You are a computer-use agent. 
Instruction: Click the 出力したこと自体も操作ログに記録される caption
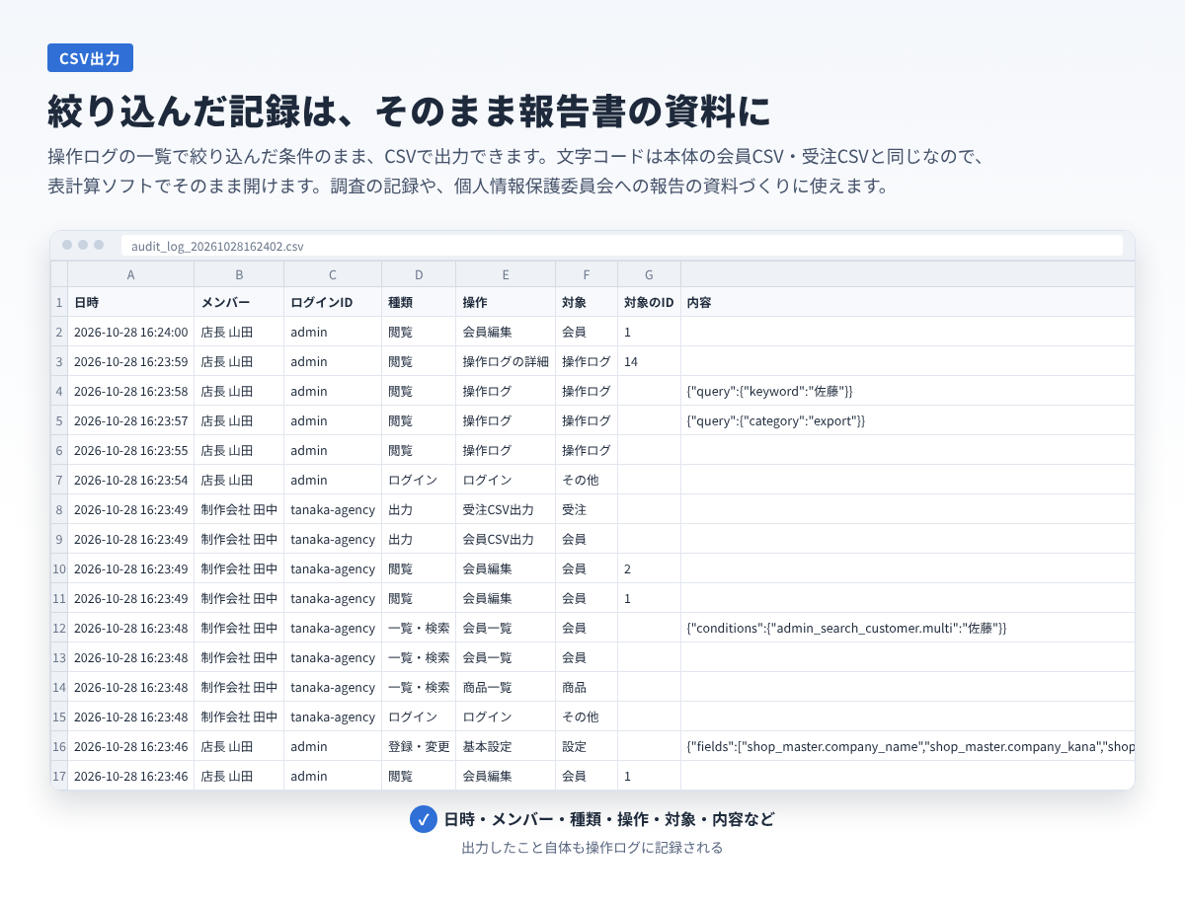(592, 848)
